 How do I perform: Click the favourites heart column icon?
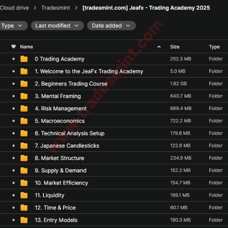[14, 47]
